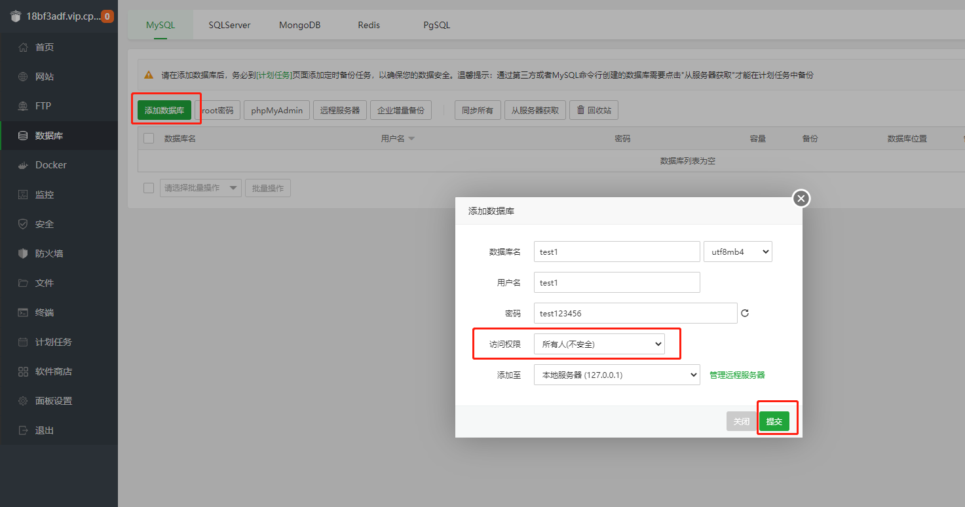The image size is (965, 507).
Task: Click the terminal icon beside 终端
Action: point(23,312)
